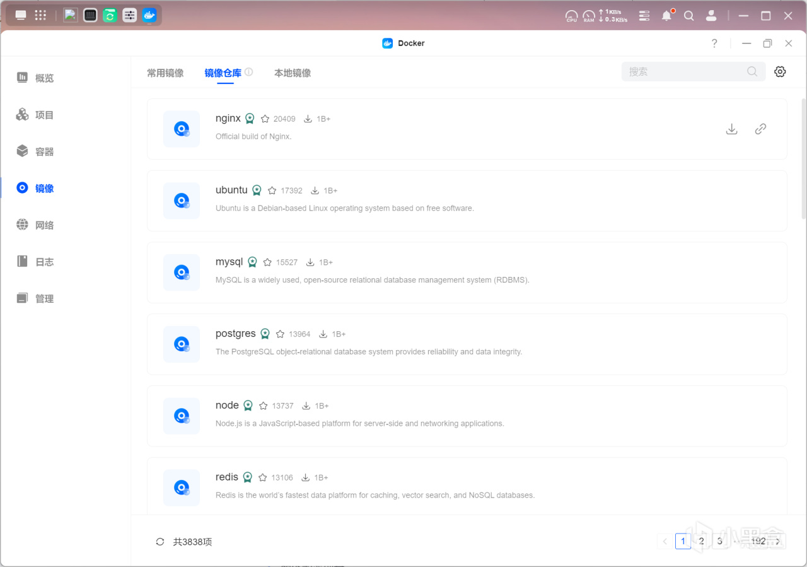Open the terminal app in the taskbar
The width and height of the screenshot is (807, 567).
click(90, 15)
